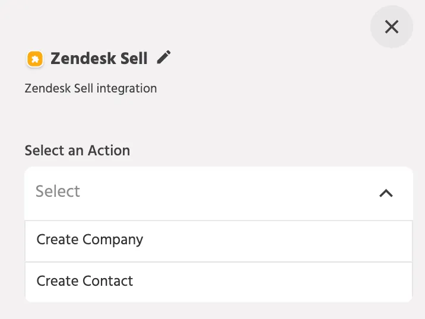425x319 pixels.
Task: Choose the Create Contact action
Action: click(x=219, y=282)
